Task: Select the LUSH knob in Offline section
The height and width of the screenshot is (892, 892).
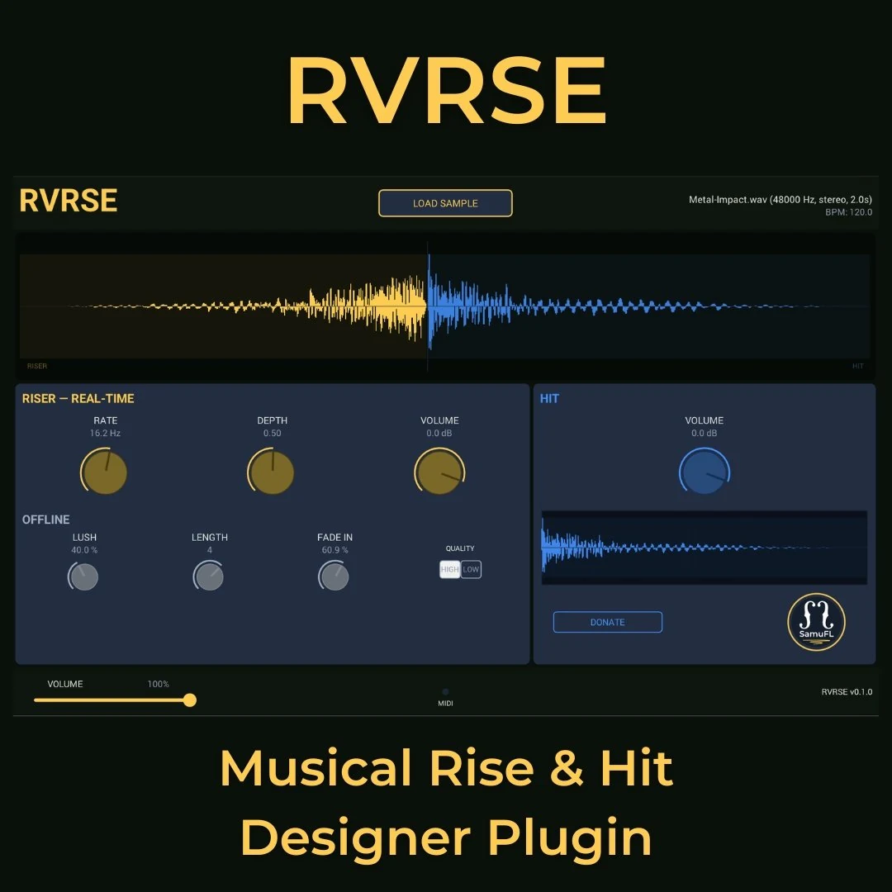Action: coord(83,576)
